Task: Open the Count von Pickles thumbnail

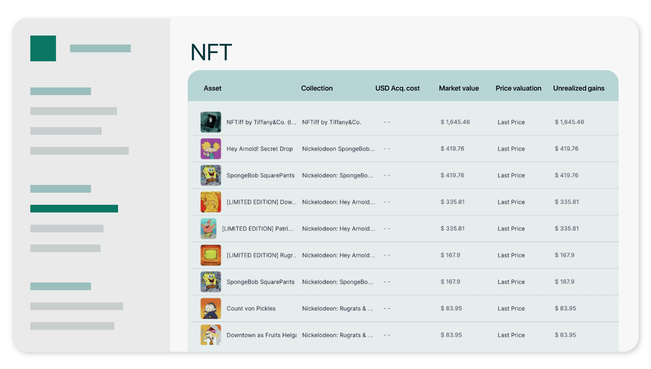Action: pyautogui.click(x=211, y=308)
